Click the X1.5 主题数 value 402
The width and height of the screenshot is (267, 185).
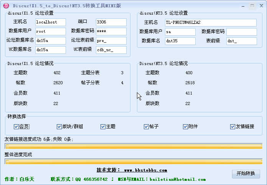57,73
